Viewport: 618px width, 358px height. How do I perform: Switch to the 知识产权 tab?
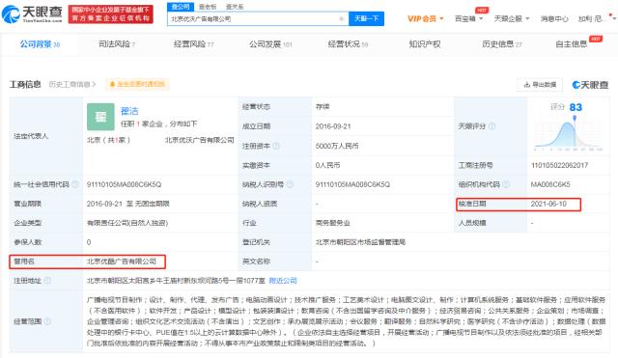pyautogui.click(x=425, y=44)
